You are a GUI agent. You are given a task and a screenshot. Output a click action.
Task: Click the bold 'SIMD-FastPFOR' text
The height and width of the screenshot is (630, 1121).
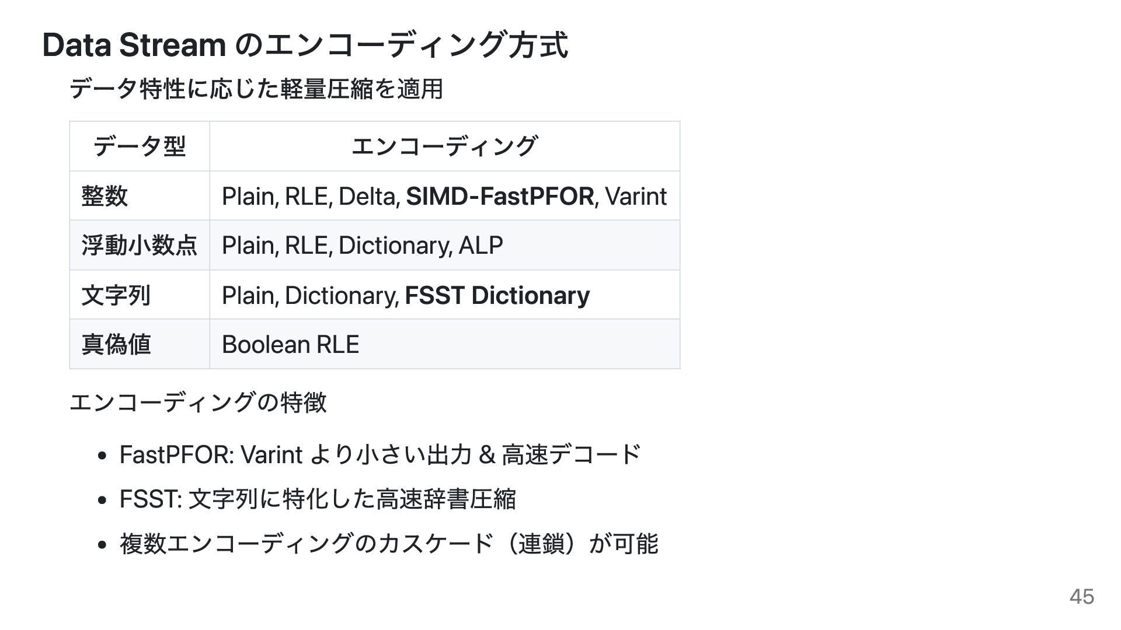(500, 197)
